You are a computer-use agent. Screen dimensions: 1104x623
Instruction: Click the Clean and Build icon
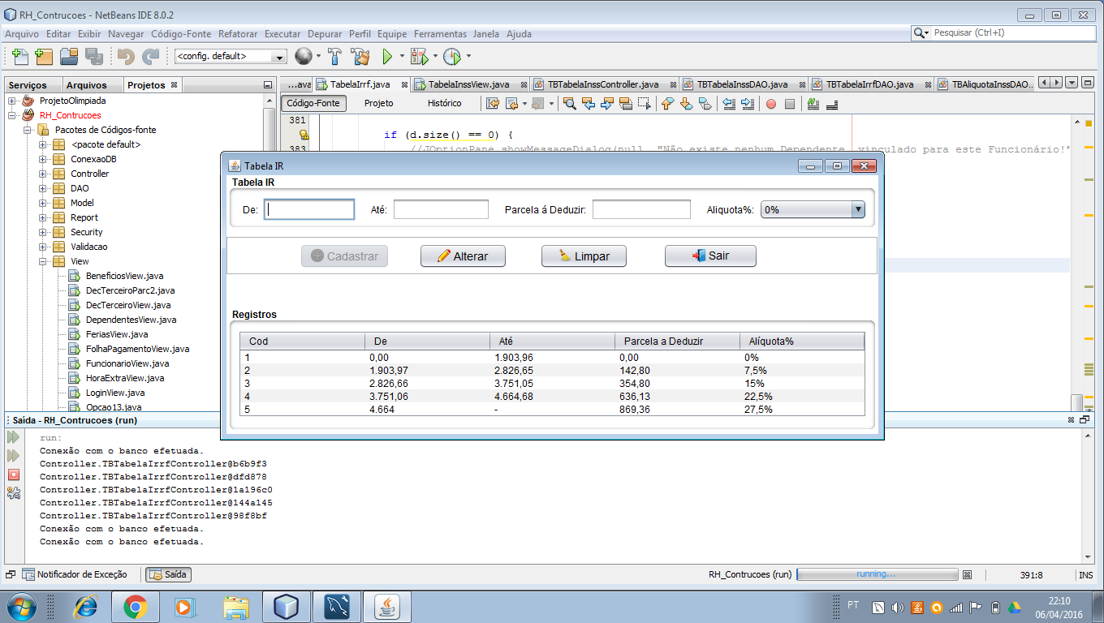(360, 57)
